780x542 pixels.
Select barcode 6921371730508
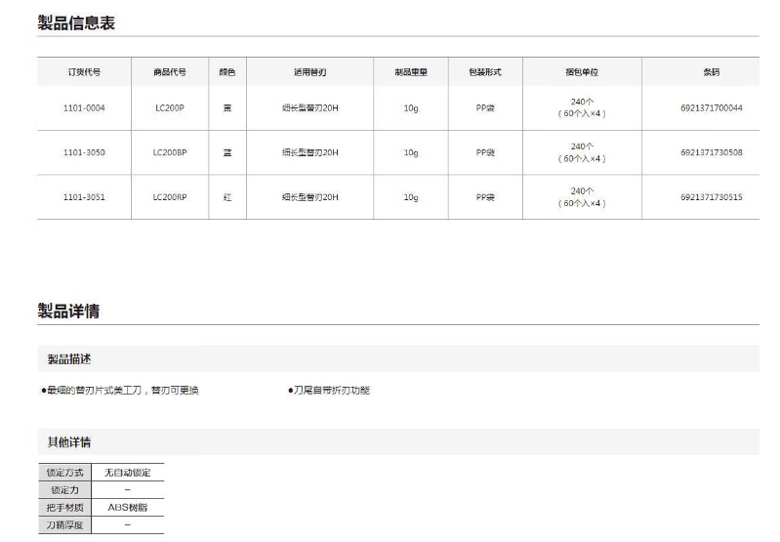click(x=711, y=152)
